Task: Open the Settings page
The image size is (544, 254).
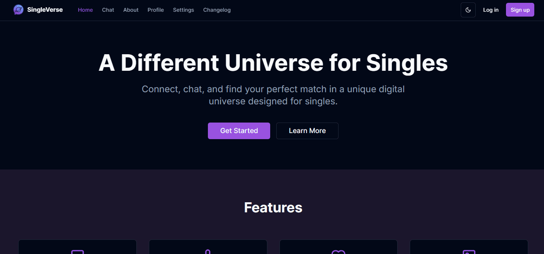Action: pyautogui.click(x=183, y=10)
